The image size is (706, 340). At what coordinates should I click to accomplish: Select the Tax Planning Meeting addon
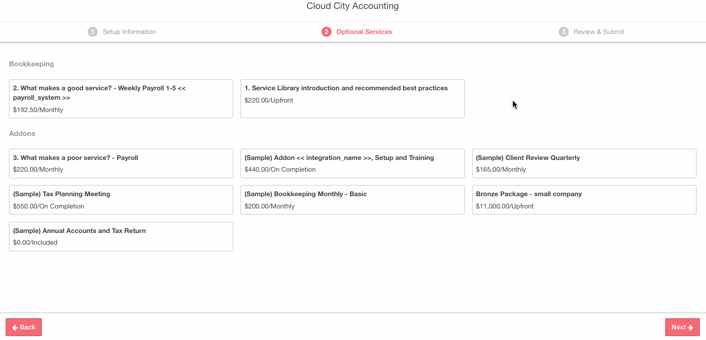click(121, 200)
